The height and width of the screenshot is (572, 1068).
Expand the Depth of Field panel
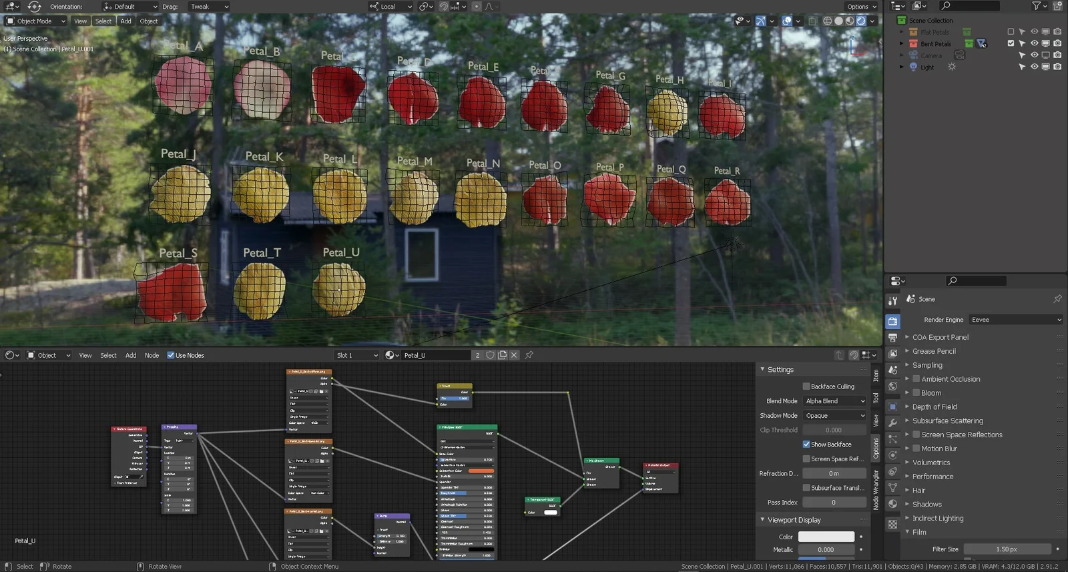(x=934, y=406)
